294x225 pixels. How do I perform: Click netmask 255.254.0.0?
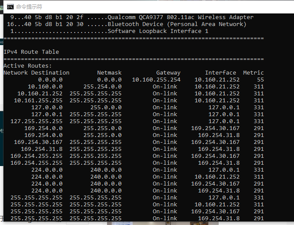point(102,86)
